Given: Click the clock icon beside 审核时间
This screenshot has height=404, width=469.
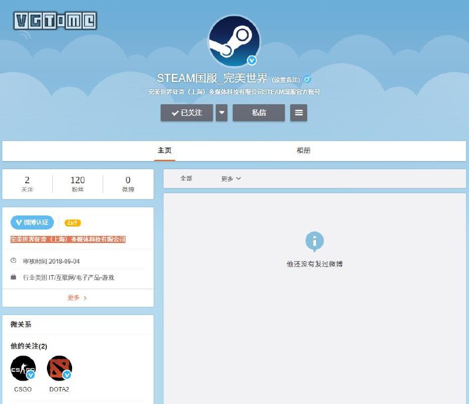Looking at the screenshot, I should pyautogui.click(x=13, y=261).
